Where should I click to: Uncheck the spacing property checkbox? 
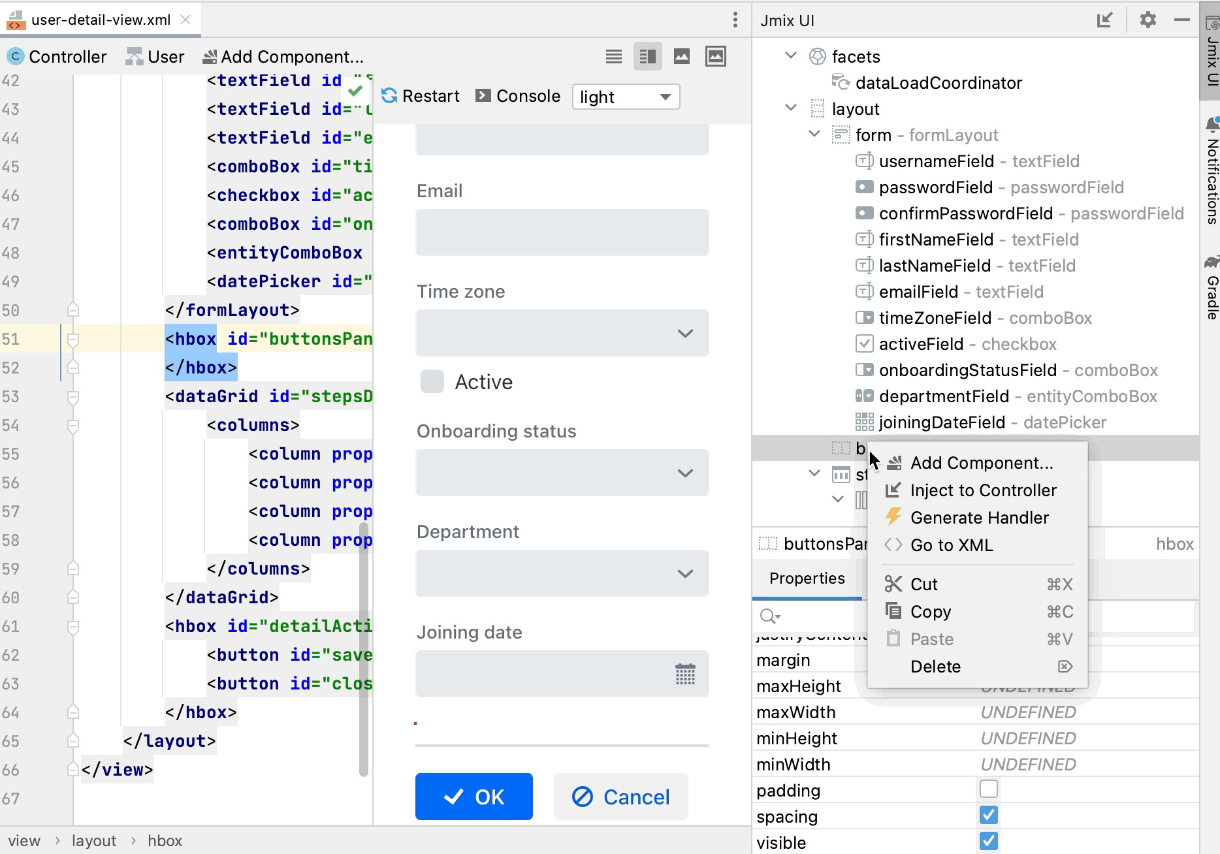(x=988, y=815)
